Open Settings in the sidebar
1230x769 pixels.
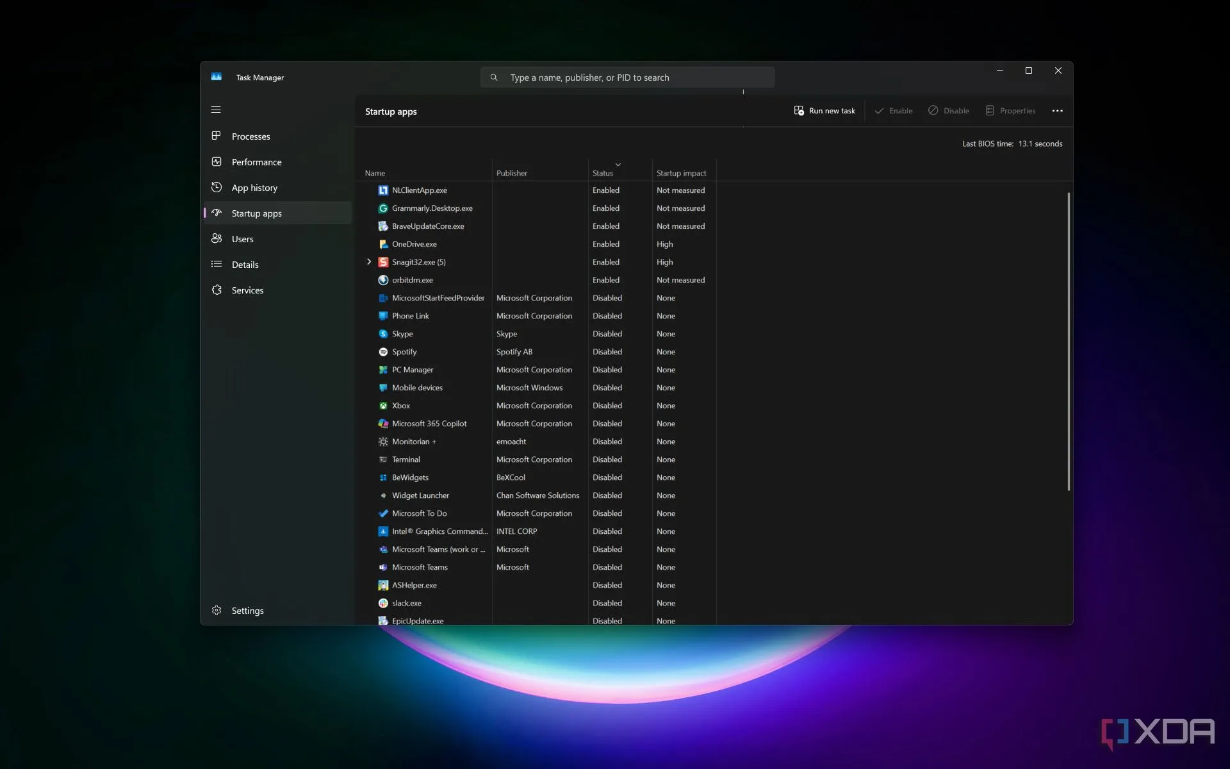(278, 610)
